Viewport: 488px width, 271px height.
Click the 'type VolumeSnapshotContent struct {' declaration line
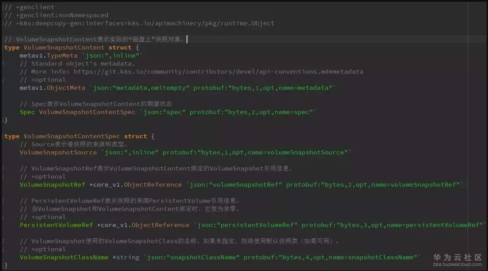71,47
